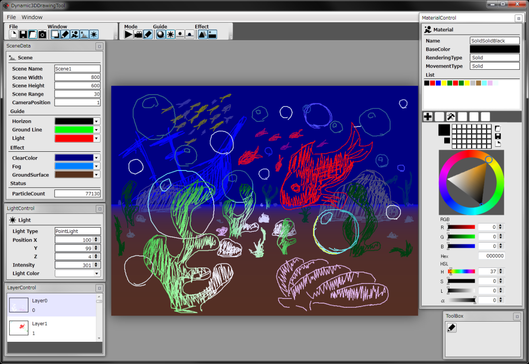Open the Horizon color dropdown
Screen dimensions: 529x364
click(x=97, y=121)
